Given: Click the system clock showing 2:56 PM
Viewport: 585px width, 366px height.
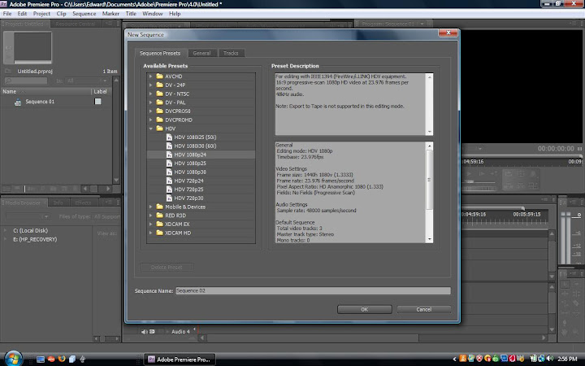Looking at the screenshot, I should point(567,359).
